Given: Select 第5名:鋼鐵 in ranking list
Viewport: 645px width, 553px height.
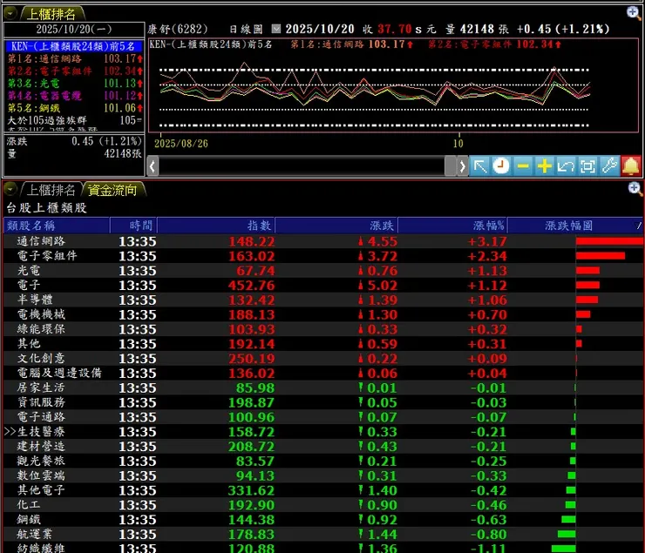Looking at the screenshot, I should point(74,108).
